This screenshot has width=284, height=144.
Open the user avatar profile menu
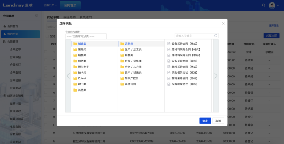pyautogui.click(x=272, y=5)
